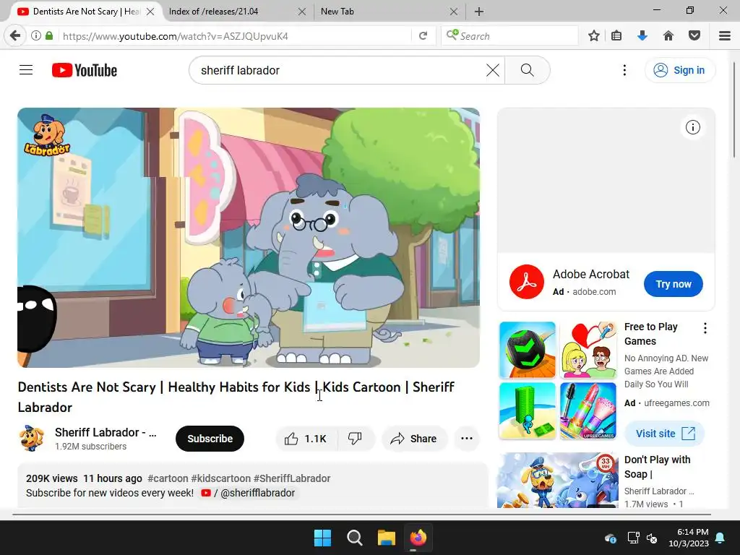Image resolution: width=740 pixels, height=555 pixels.
Task: Click Try now on Adobe ad
Action: [674, 284]
